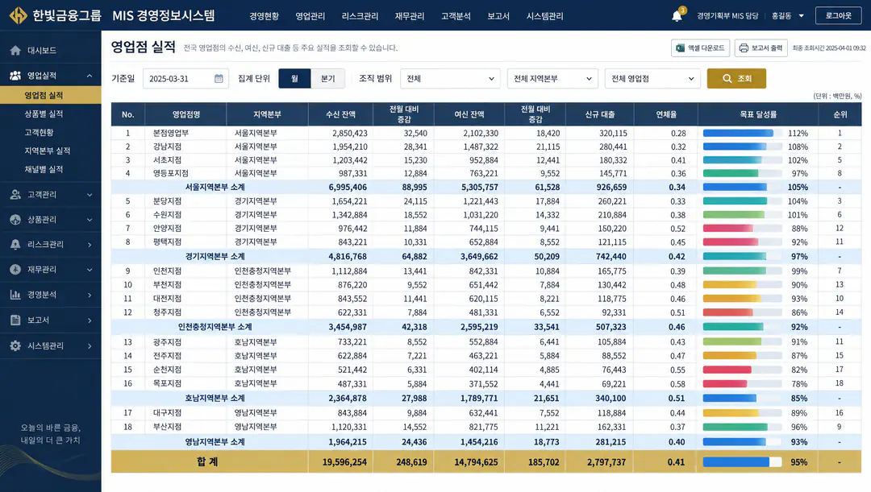Image resolution: width=871 pixels, height=492 pixels.
Task: Open the 조직 범위 전체 dropdown
Action: tap(450, 79)
